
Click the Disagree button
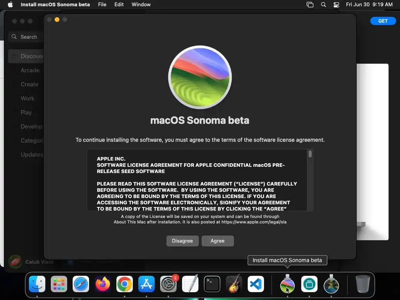click(x=182, y=241)
